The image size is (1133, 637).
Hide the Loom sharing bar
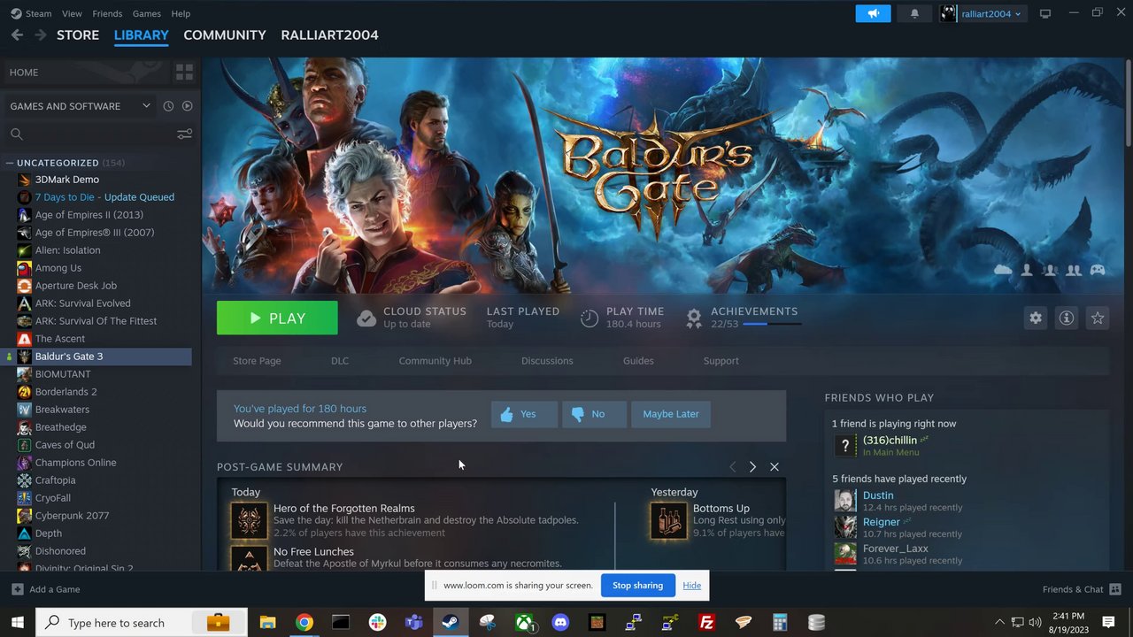(x=692, y=586)
